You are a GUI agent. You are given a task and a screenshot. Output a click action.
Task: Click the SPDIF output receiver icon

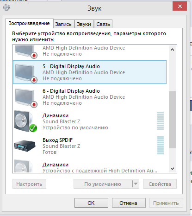(x=25, y=146)
